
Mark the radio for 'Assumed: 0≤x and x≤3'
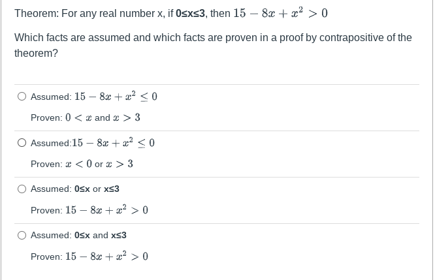[22, 236]
